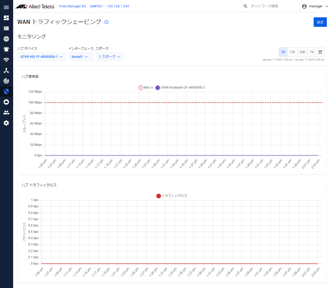The width and height of the screenshot is (331, 288).
Task: Toggle トラフィックロス legend series
Action: tap(172, 196)
